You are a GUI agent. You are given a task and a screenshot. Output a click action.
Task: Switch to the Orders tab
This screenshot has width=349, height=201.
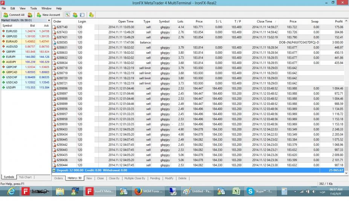click(58, 178)
